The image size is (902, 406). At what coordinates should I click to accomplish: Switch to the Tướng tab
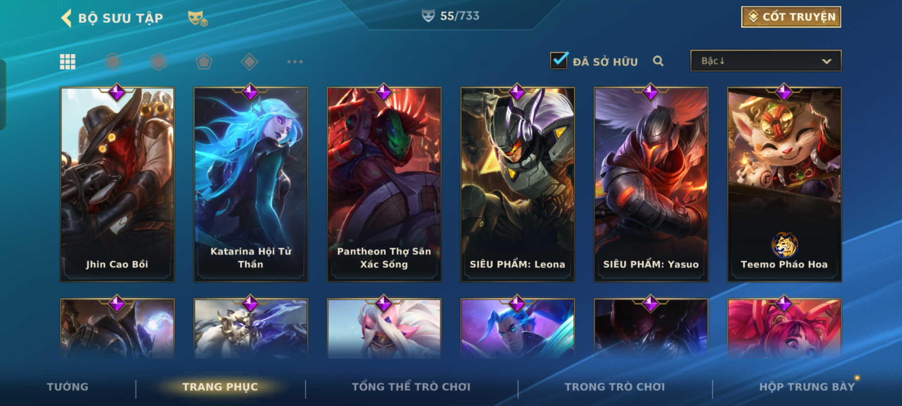click(68, 387)
